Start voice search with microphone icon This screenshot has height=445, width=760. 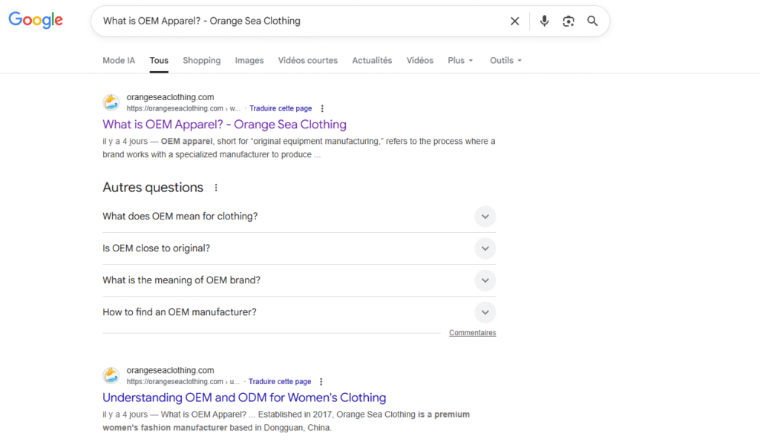click(544, 22)
